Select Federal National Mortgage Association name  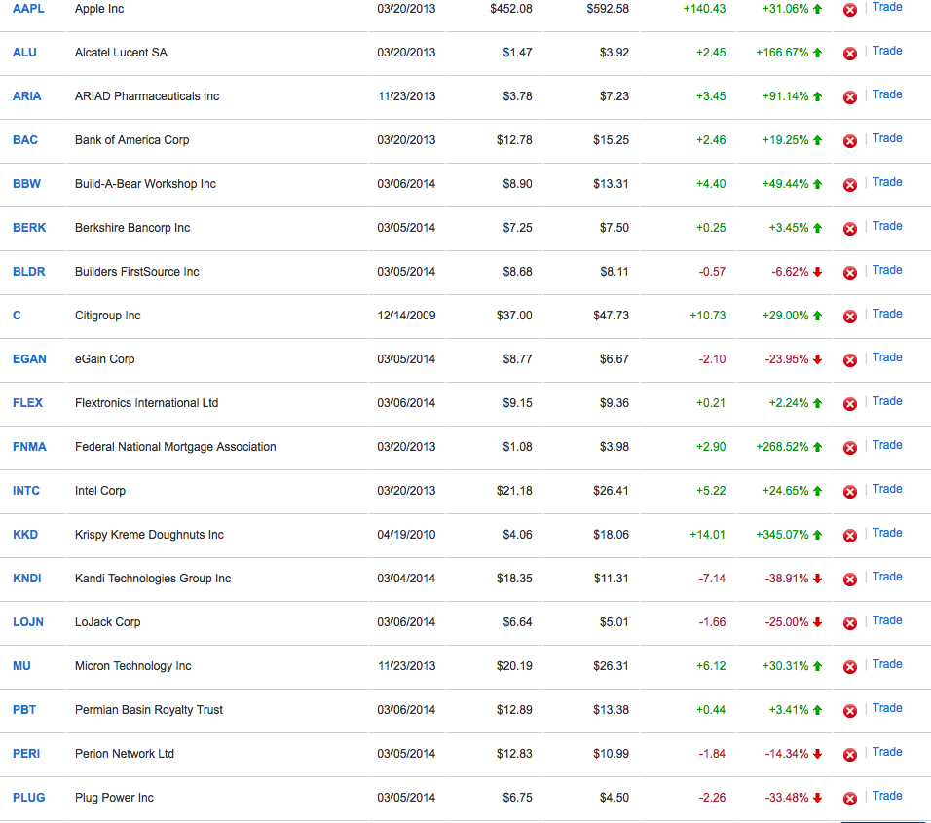point(175,447)
